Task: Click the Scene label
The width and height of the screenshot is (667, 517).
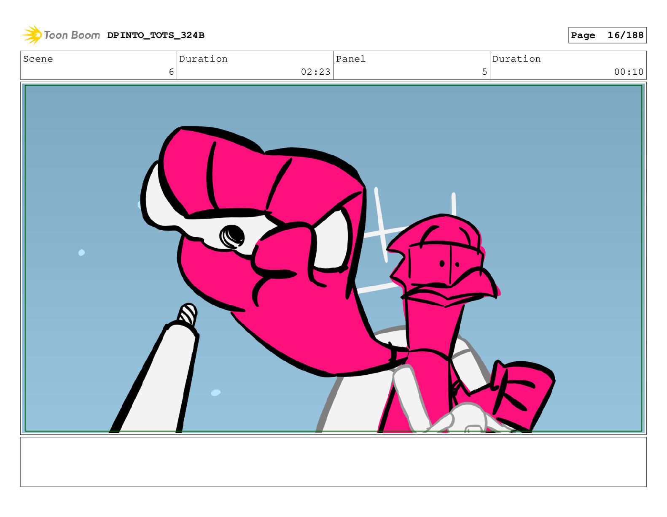Action: tap(38, 59)
